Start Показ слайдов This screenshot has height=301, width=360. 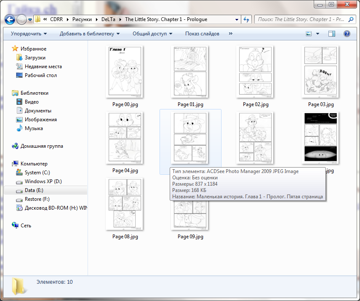(x=202, y=34)
